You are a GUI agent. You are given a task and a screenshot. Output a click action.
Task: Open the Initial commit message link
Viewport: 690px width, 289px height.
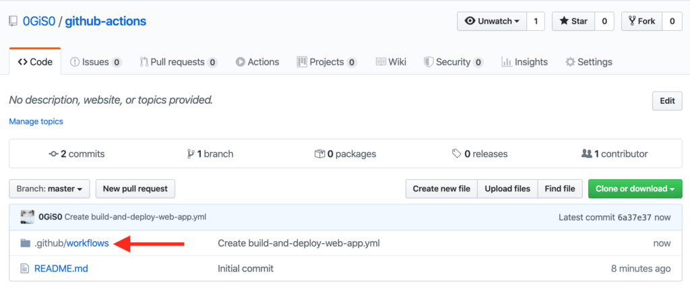pos(245,268)
